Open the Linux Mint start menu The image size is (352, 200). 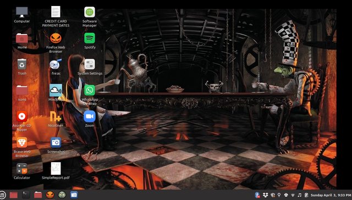click(x=2, y=195)
